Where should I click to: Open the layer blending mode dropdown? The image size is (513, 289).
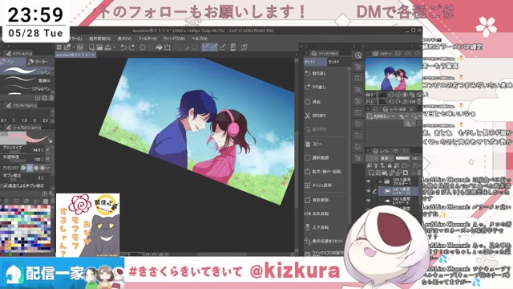coord(386,158)
